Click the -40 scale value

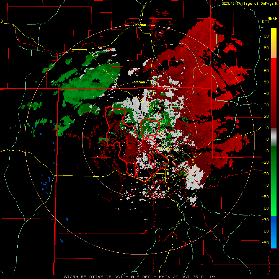pos(265,185)
